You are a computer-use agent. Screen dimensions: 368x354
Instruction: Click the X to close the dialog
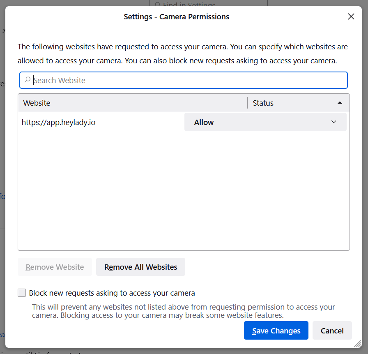pos(351,16)
